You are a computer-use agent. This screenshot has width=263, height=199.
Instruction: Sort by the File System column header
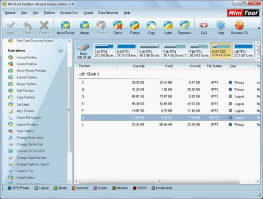214,66
